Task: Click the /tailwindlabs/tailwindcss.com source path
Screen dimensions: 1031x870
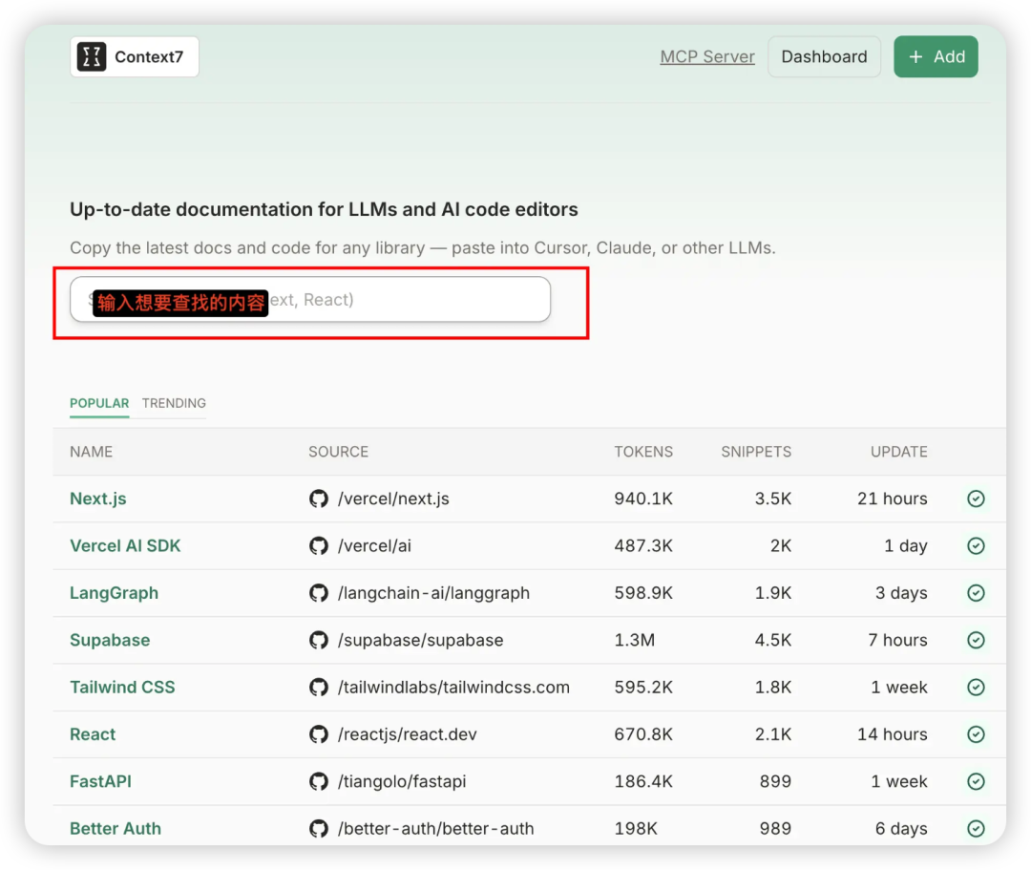Action: pyautogui.click(x=453, y=688)
